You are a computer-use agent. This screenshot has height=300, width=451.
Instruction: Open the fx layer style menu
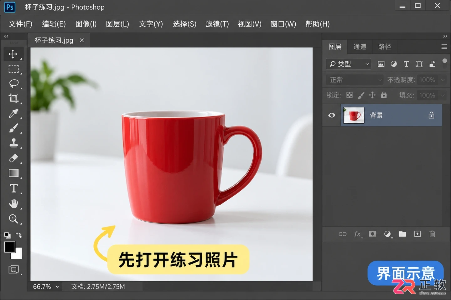(x=357, y=234)
